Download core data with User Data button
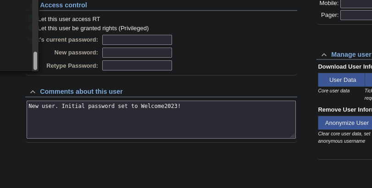Image resolution: width=372 pixels, height=188 pixels. point(342,80)
